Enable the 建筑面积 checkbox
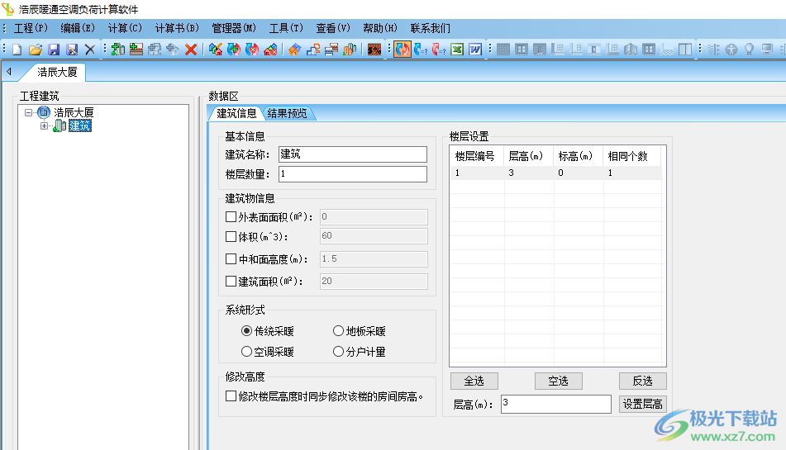Screen dimensions: 786x450 click(231, 281)
